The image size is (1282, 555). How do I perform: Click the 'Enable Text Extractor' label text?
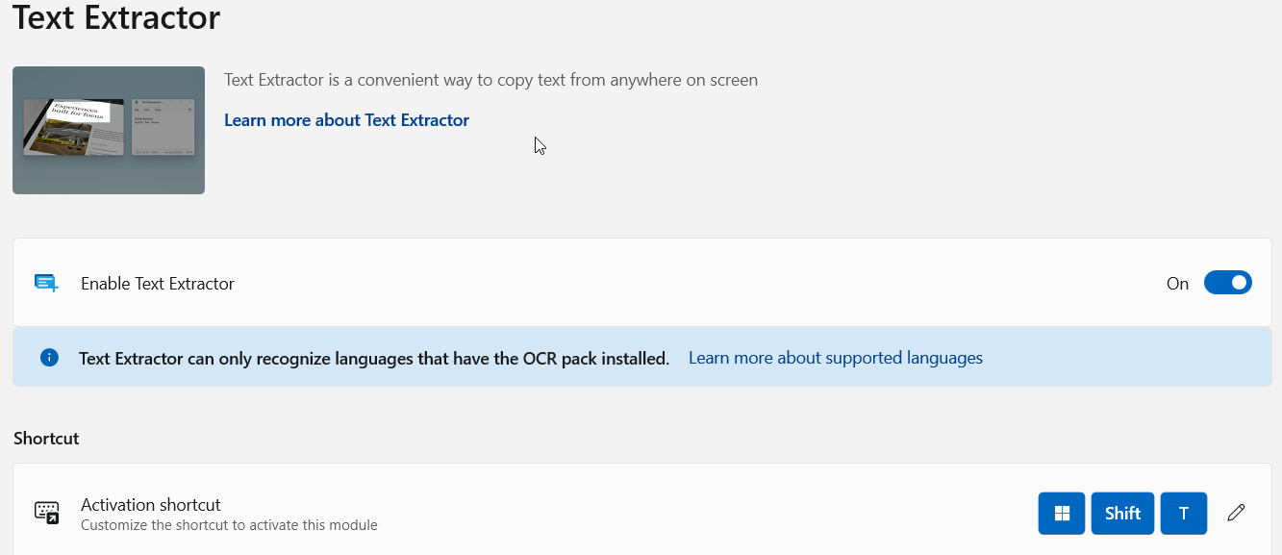[x=158, y=284]
